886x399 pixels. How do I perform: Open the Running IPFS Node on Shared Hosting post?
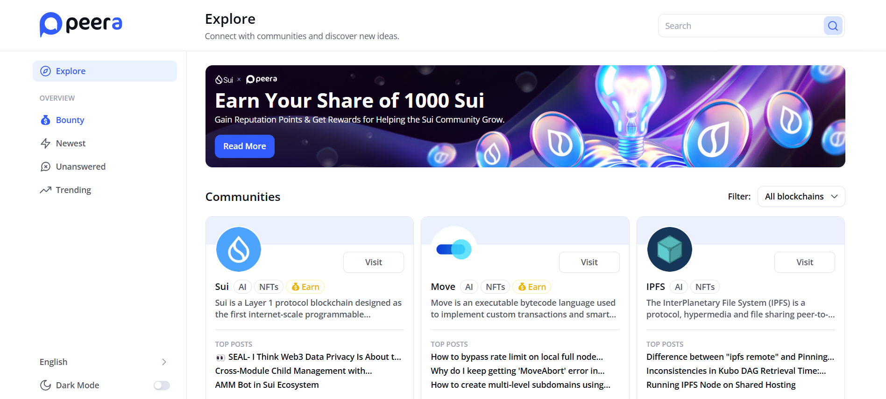pos(721,385)
